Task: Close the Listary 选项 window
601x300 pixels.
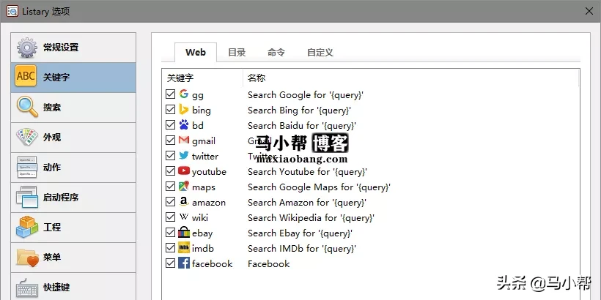Action: (x=589, y=11)
